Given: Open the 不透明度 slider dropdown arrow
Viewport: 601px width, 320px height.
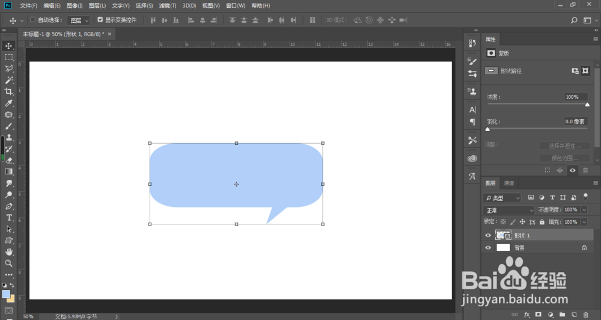Looking at the screenshot, I should pos(584,210).
